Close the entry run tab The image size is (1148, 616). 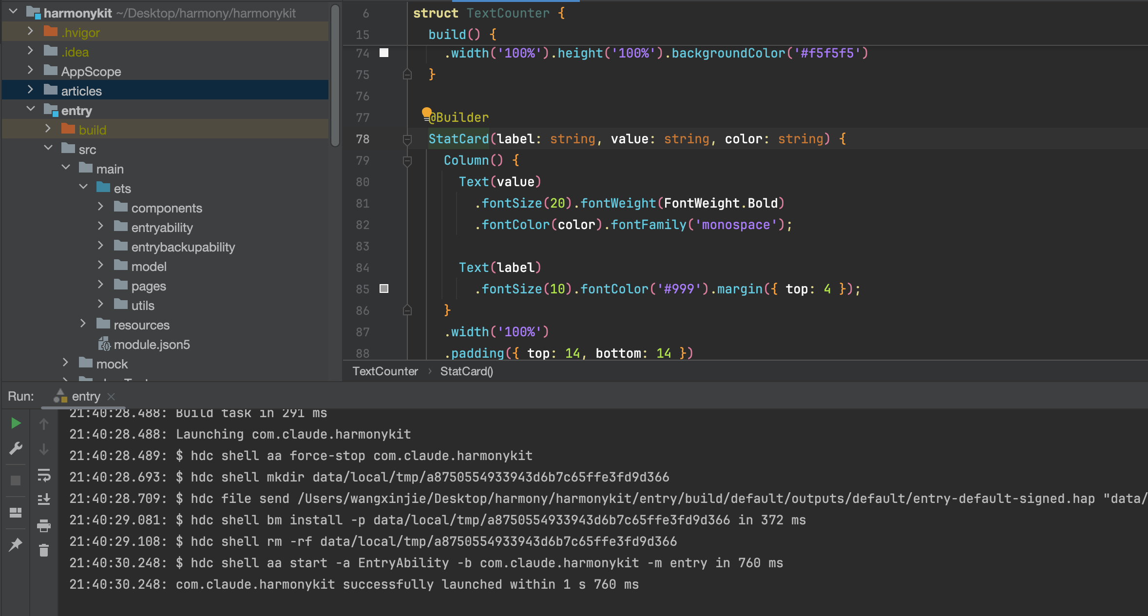click(111, 397)
